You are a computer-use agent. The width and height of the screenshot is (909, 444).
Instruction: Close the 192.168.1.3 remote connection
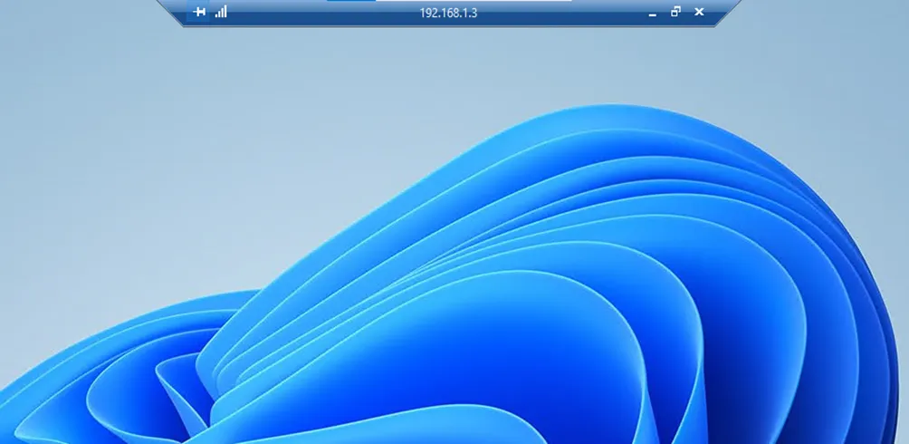click(699, 12)
